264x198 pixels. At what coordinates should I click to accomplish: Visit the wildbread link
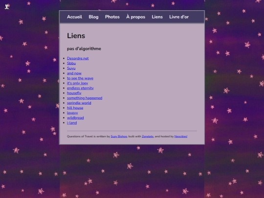pyautogui.click(x=75, y=118)
